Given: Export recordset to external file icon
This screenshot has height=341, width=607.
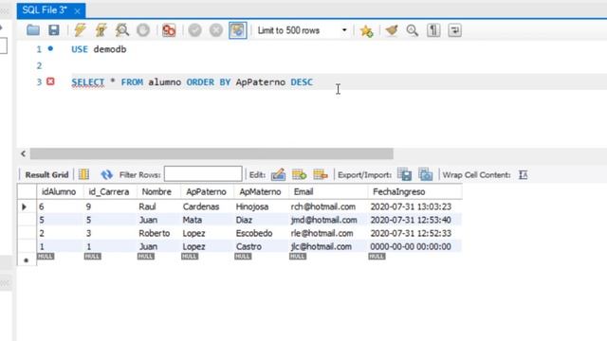Looking at the screenshot, I should coord(405,174).
